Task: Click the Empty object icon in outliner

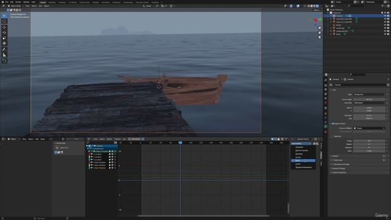Action: [x=334, y=25]
